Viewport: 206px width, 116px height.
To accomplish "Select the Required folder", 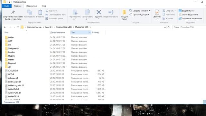I will (12, 63).
